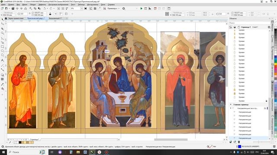Open the Объект menu
The width and height of the screenshot is (277, 155).
(33, 5)
